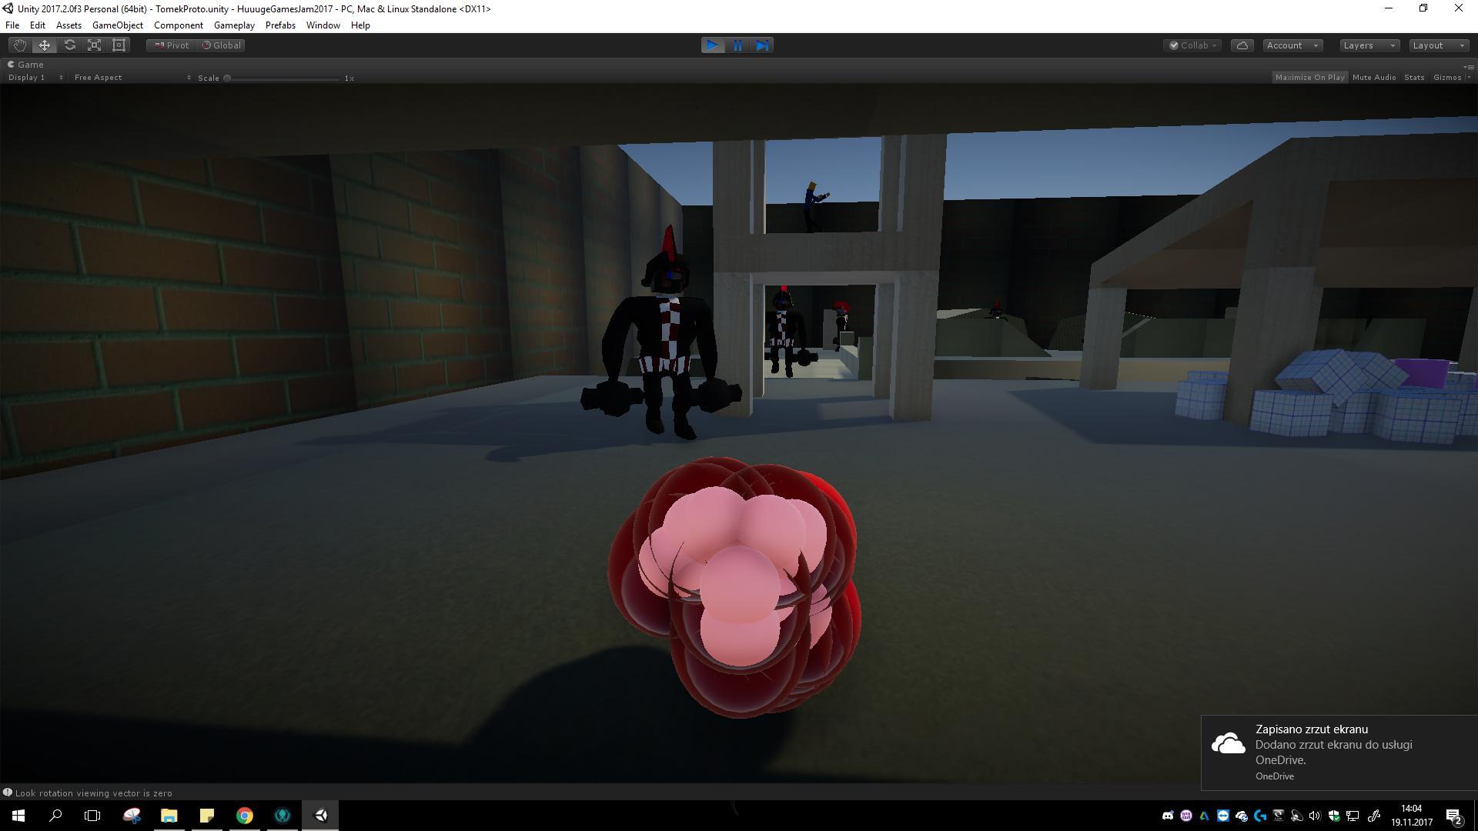This screenshot has height=831, width=1478.
Task: Expand the Layers dropdown
Action: [x=1369, y=45]
